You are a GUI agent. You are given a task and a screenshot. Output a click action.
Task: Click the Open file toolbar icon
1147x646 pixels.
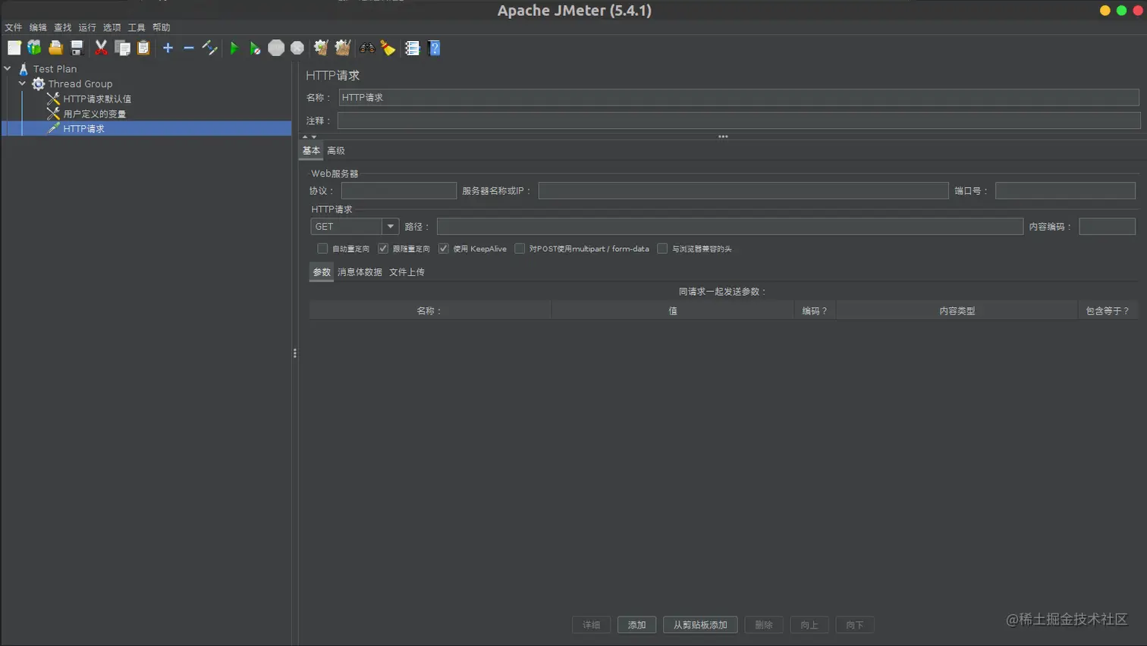55,48
